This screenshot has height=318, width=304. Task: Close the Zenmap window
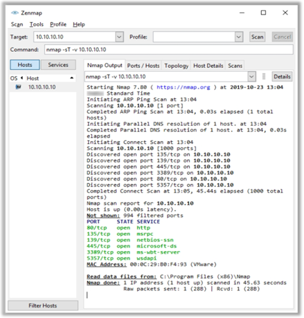click(x=285, y=12)
